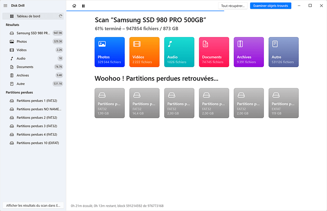Open the purple Archives 9391 fichiers card
Viewport: 327px width, 211px height.
tap(249, 52)
